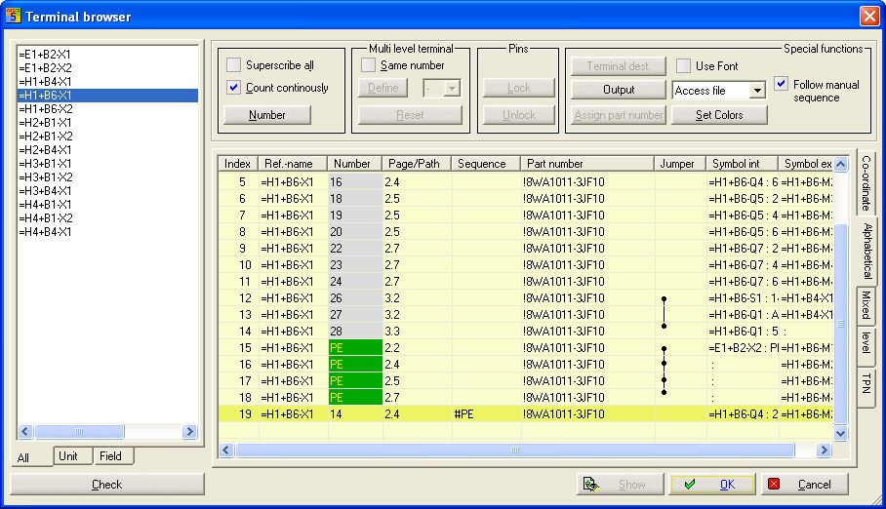Click the Terminal browser title bar app icon

click(13, 16)
